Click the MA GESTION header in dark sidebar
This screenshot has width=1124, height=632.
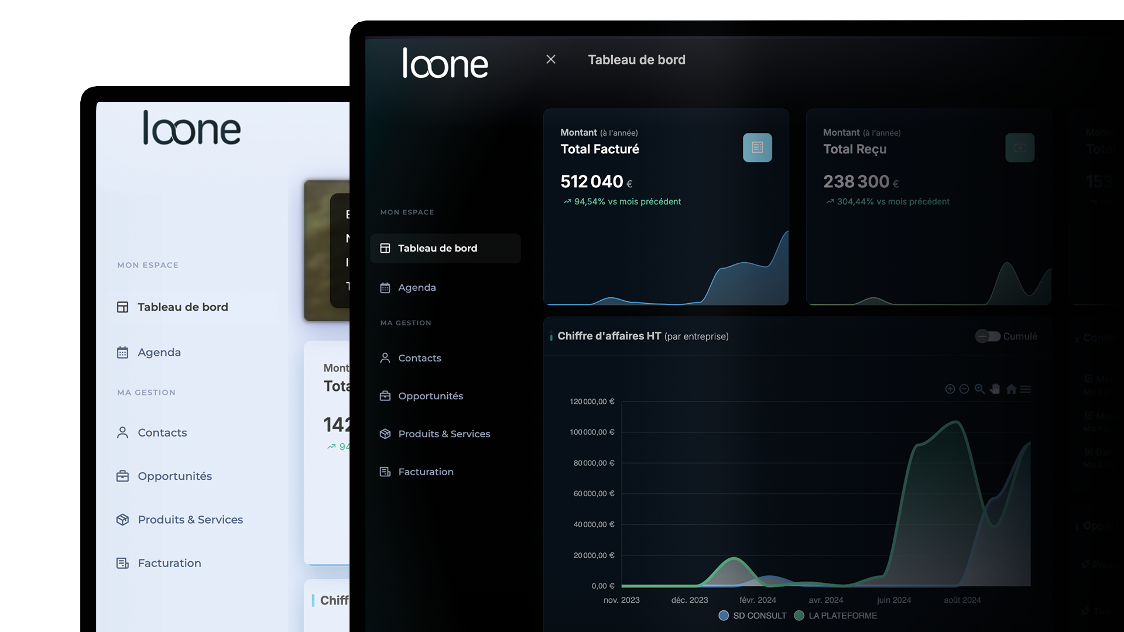tap(406, 322)
